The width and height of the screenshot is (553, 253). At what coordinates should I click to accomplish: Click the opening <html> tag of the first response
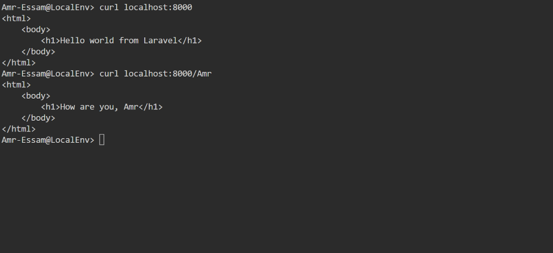coord(16,18)
